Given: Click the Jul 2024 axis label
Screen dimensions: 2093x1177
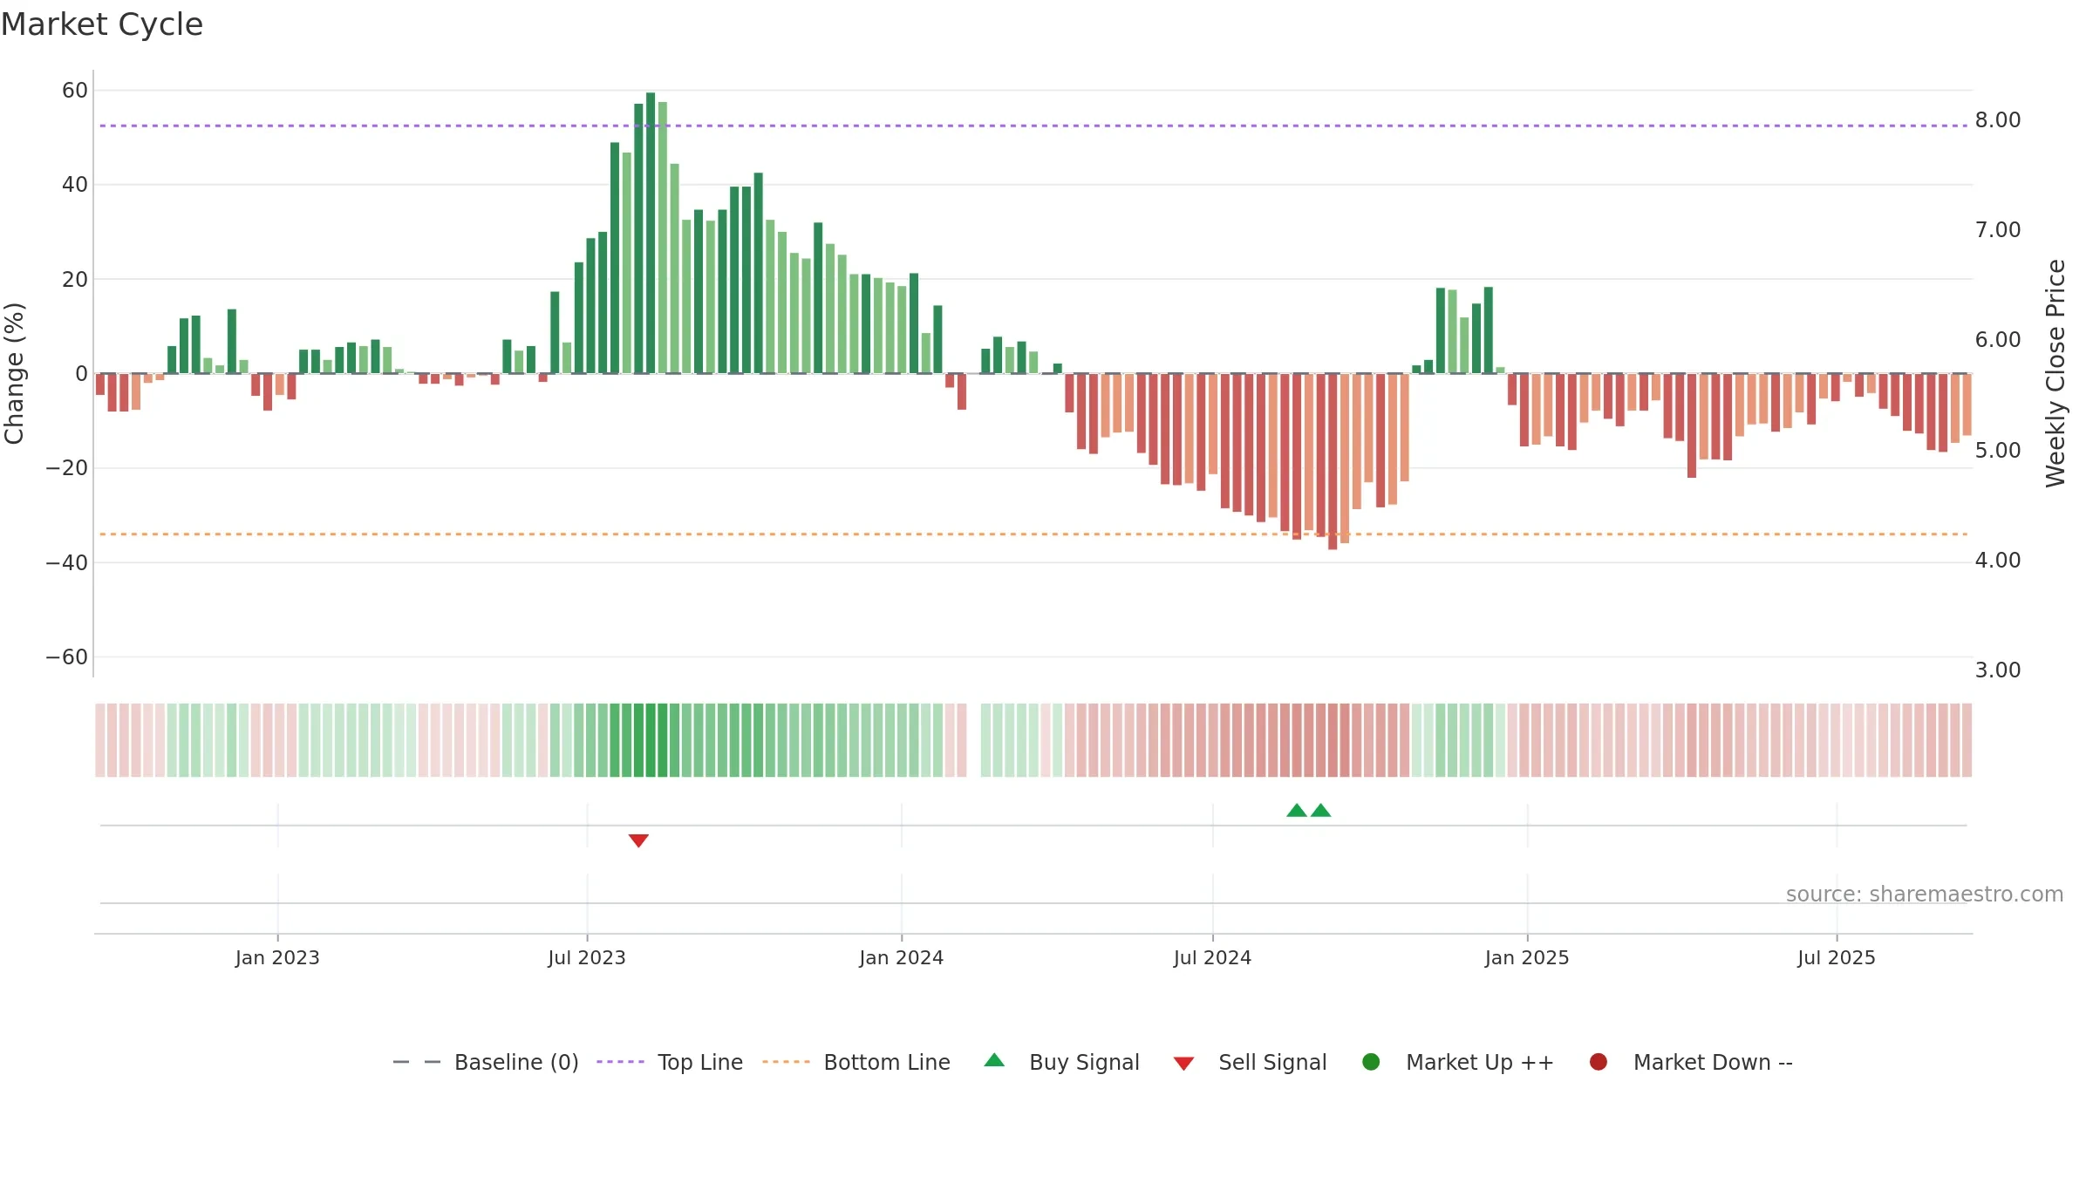Looking at the screenshot, I should click(x=1212, y=957).
